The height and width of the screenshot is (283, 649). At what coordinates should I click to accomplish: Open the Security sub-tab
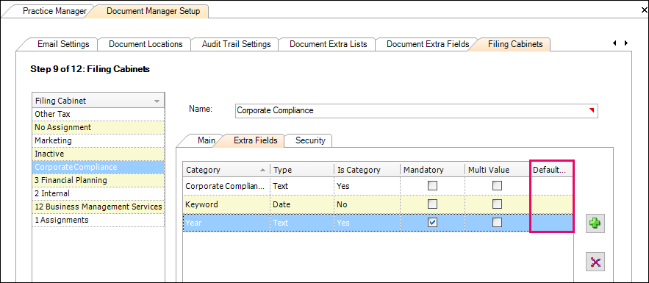310,140
